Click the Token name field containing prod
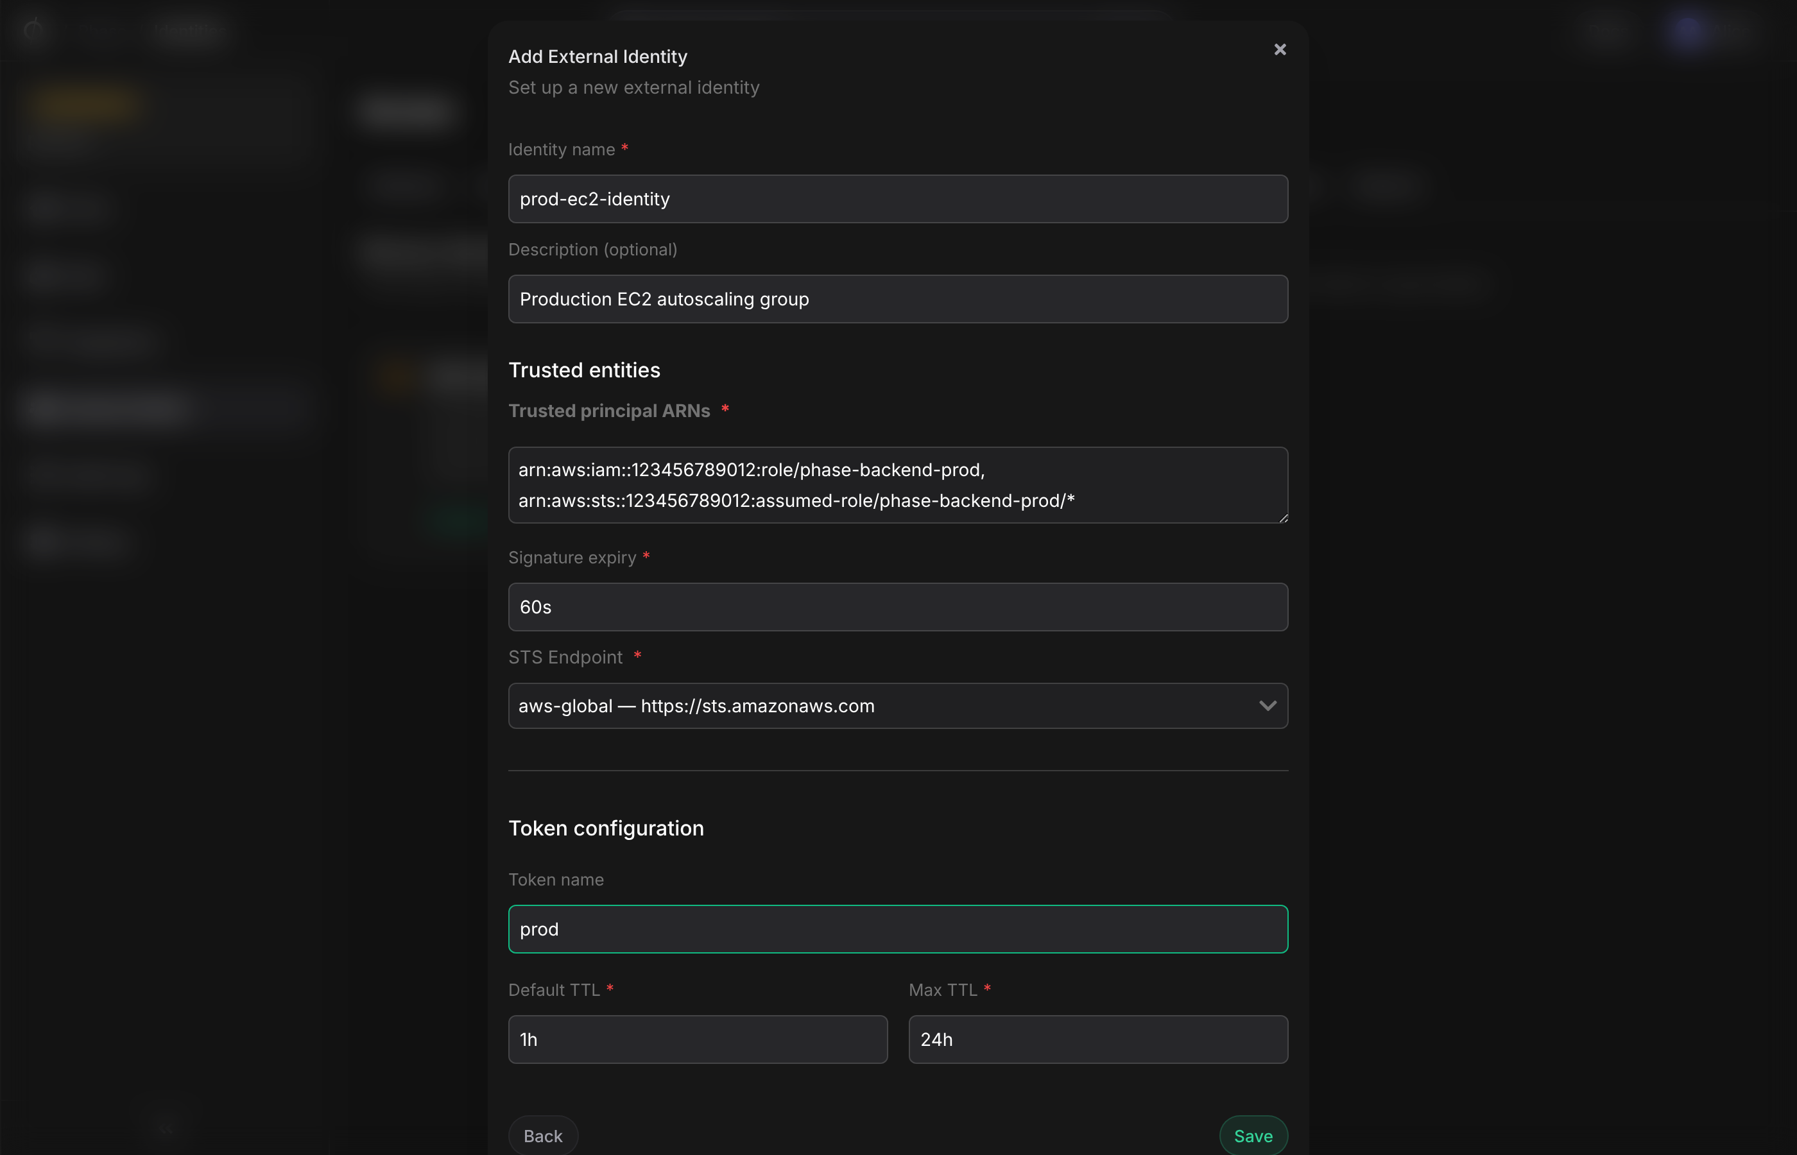Viewport: 1797px width, 1155px height. [x=898, y=929]
